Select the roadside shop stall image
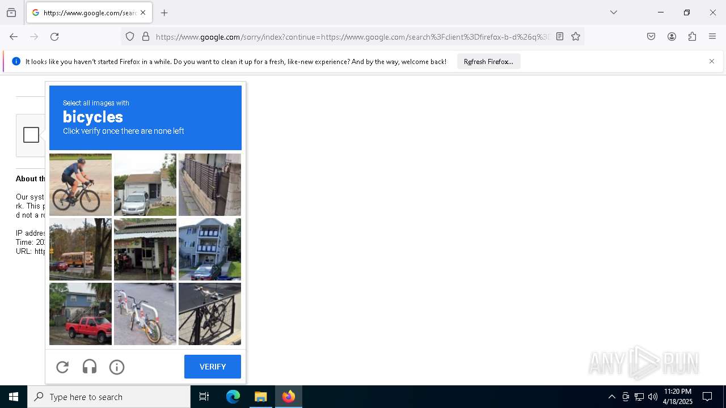The height and width of the screenshot is (408, 726). (x=145, y=249)
